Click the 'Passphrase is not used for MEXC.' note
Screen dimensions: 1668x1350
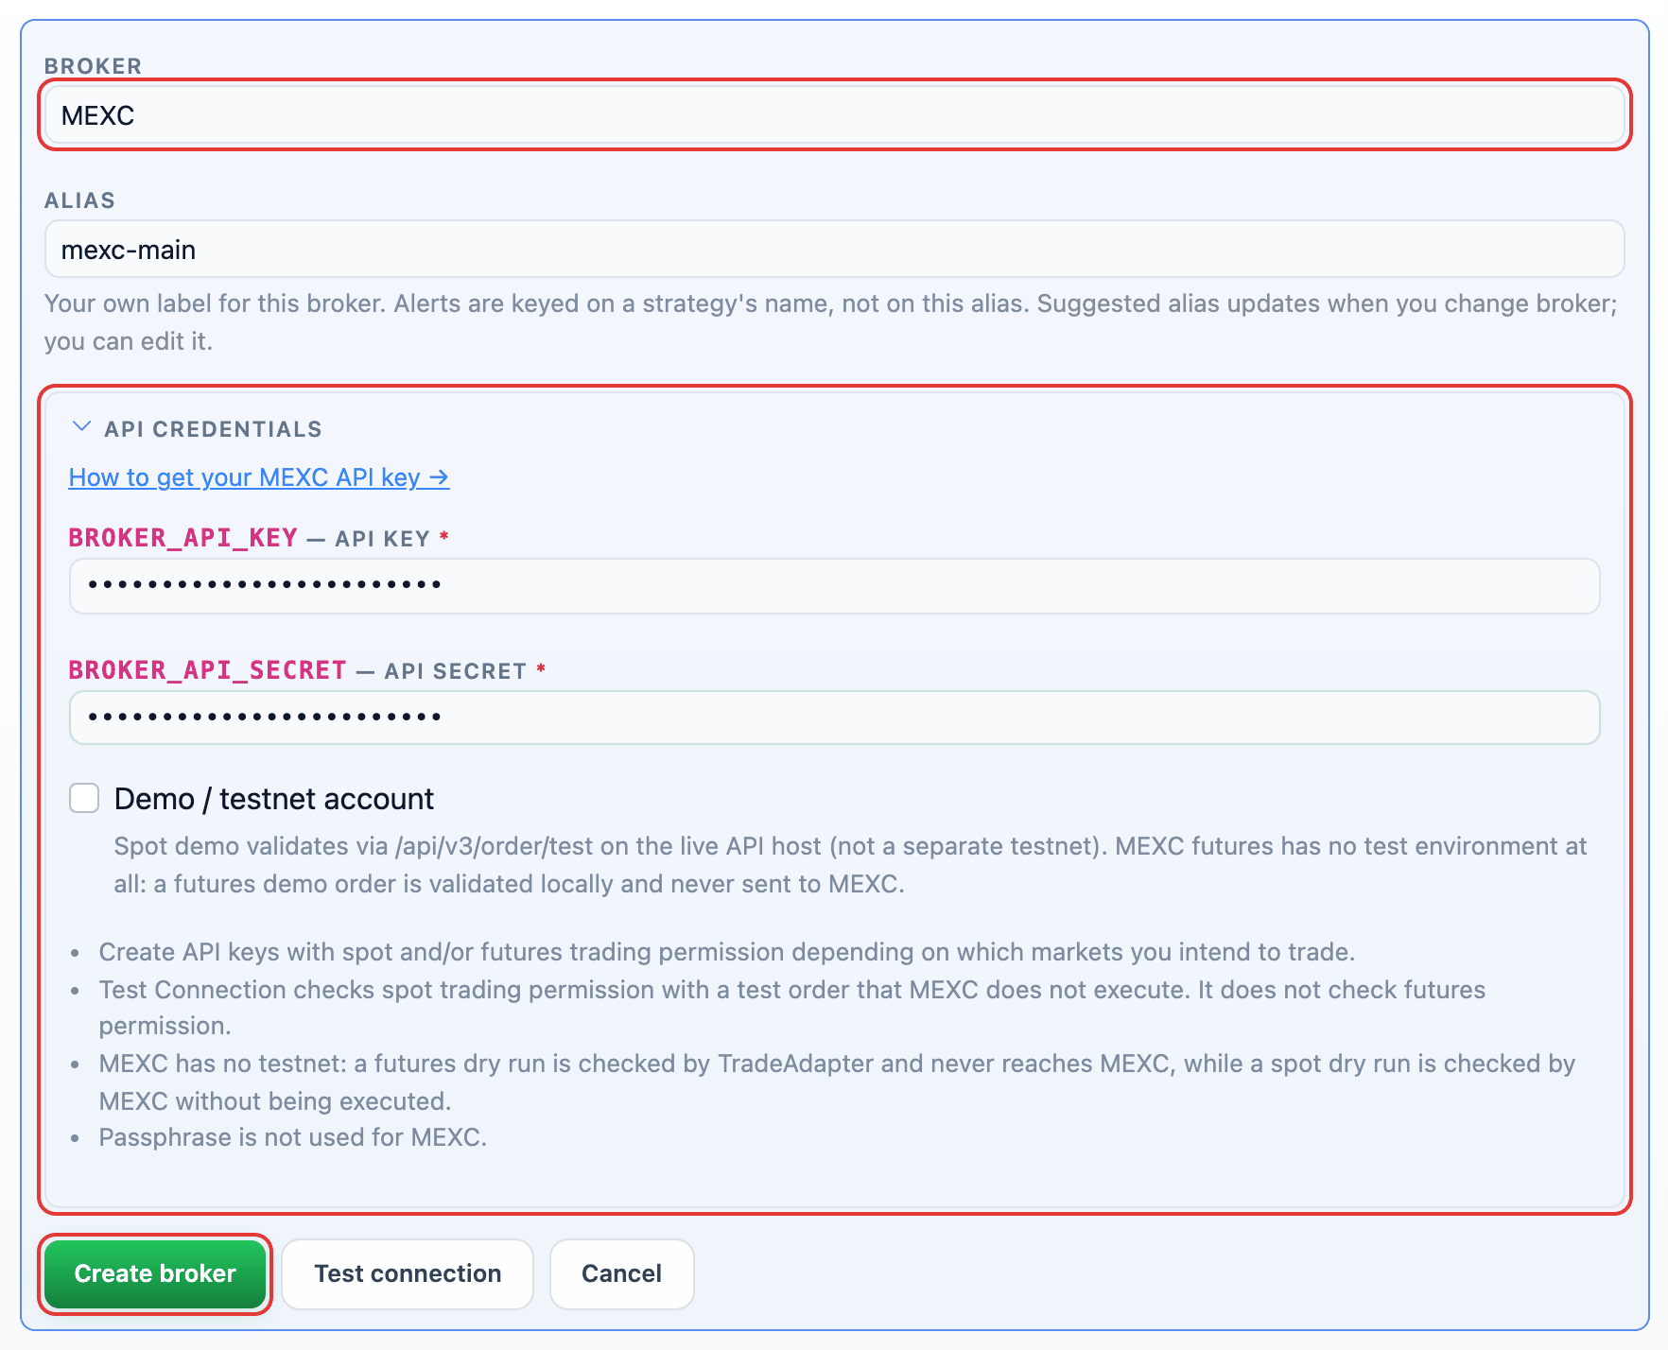point(293,1137)
